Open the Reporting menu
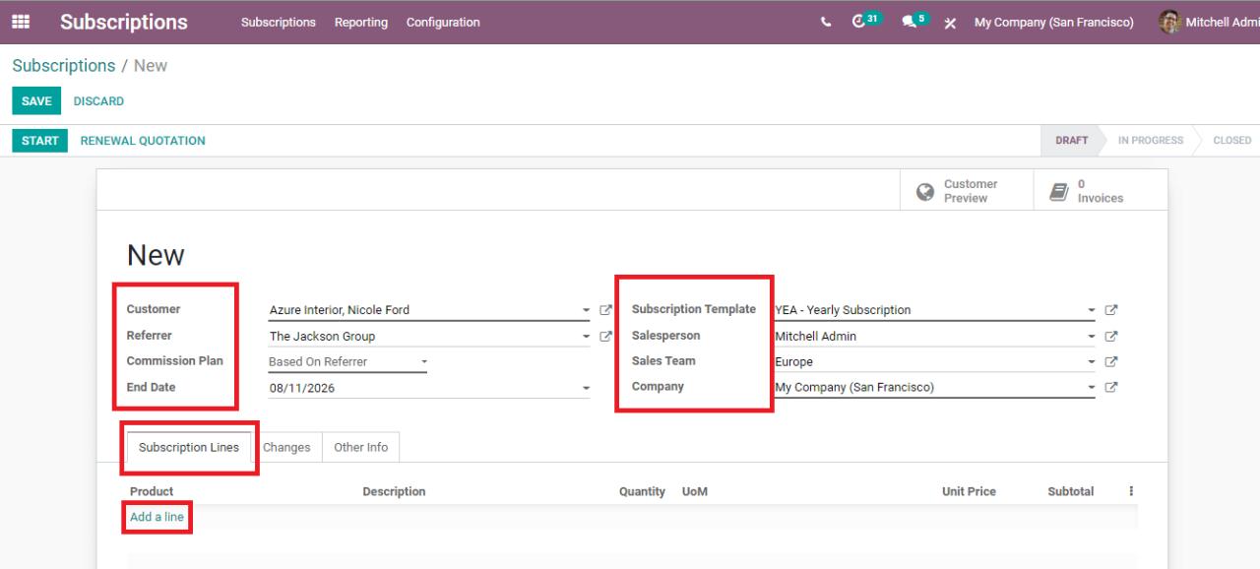The width and height of the screenshot is (1260, 569). coord(360,22)
